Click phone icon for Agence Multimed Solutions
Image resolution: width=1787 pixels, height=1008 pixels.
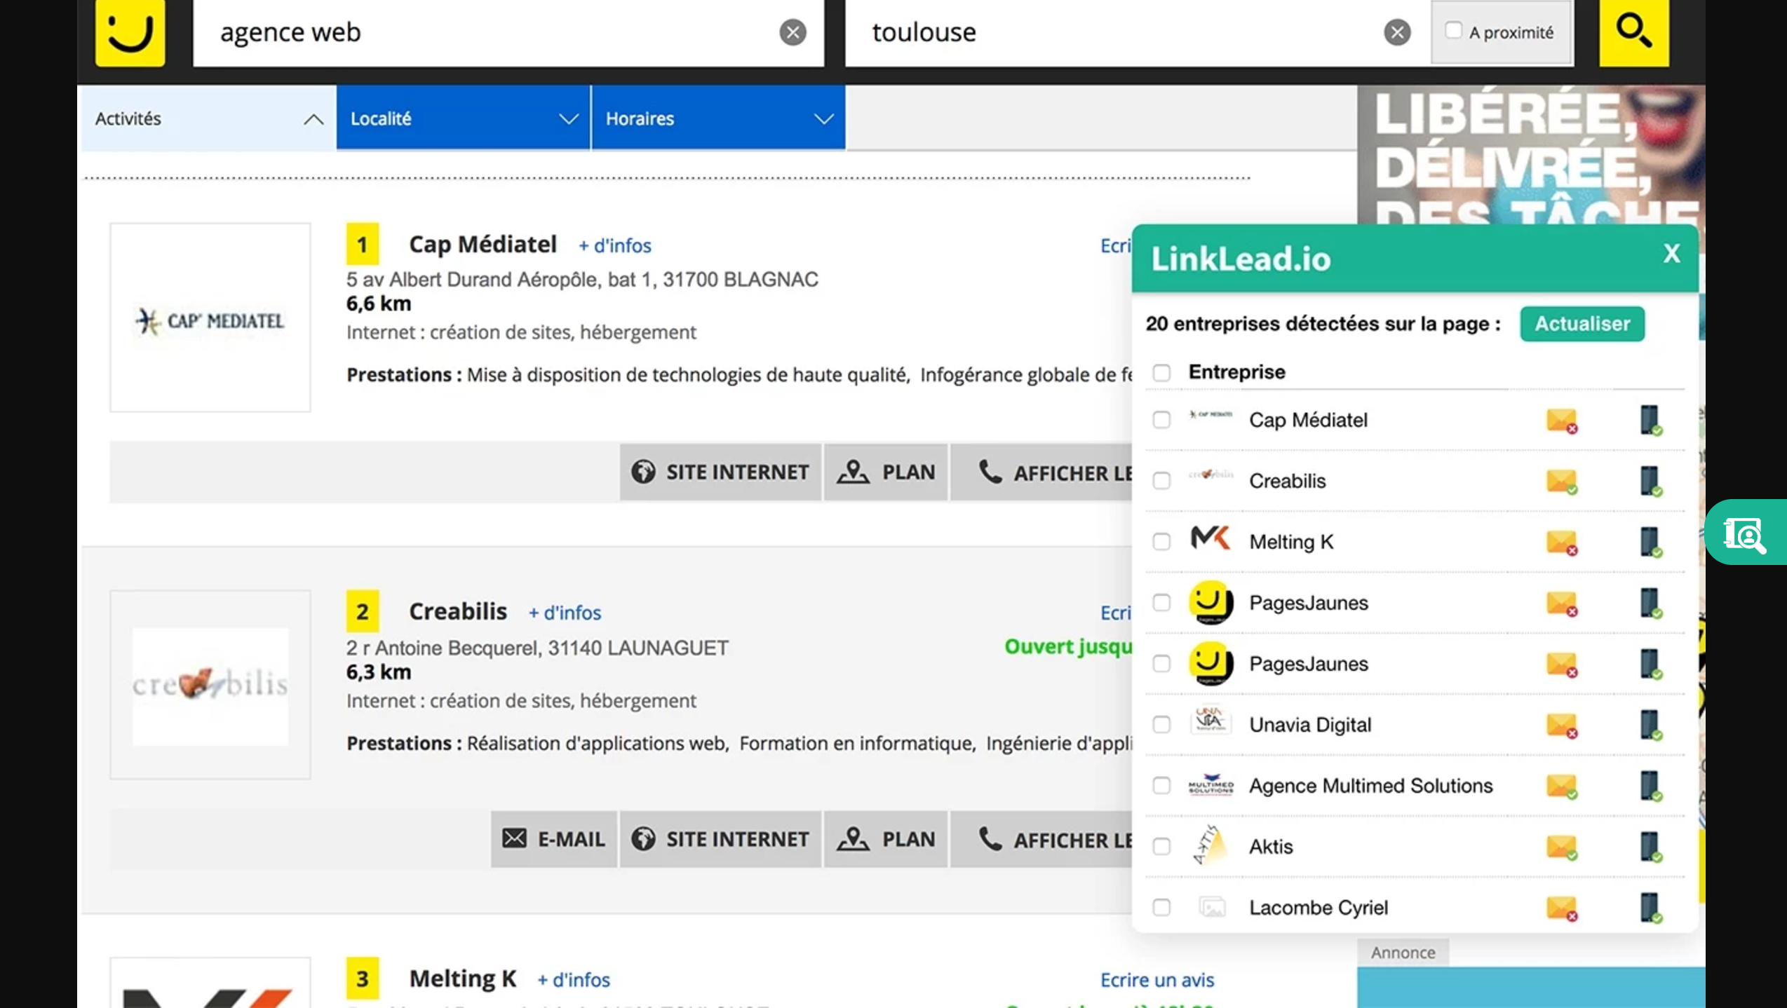[1651, 786]
